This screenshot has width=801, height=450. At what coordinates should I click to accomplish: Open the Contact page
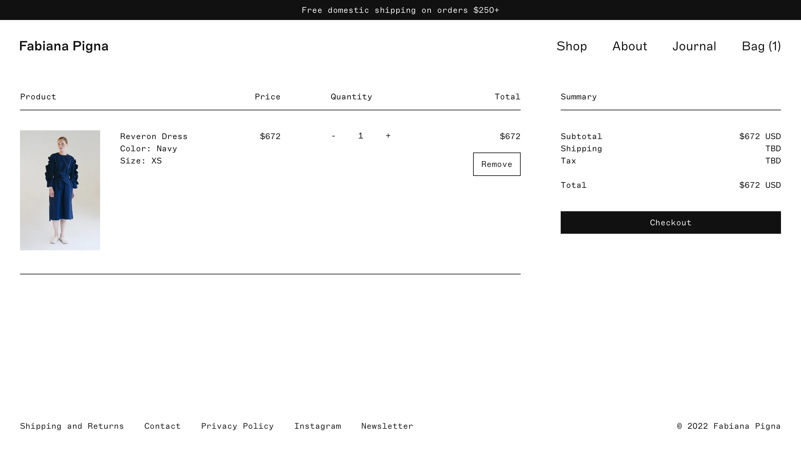[x=162, y=426]
